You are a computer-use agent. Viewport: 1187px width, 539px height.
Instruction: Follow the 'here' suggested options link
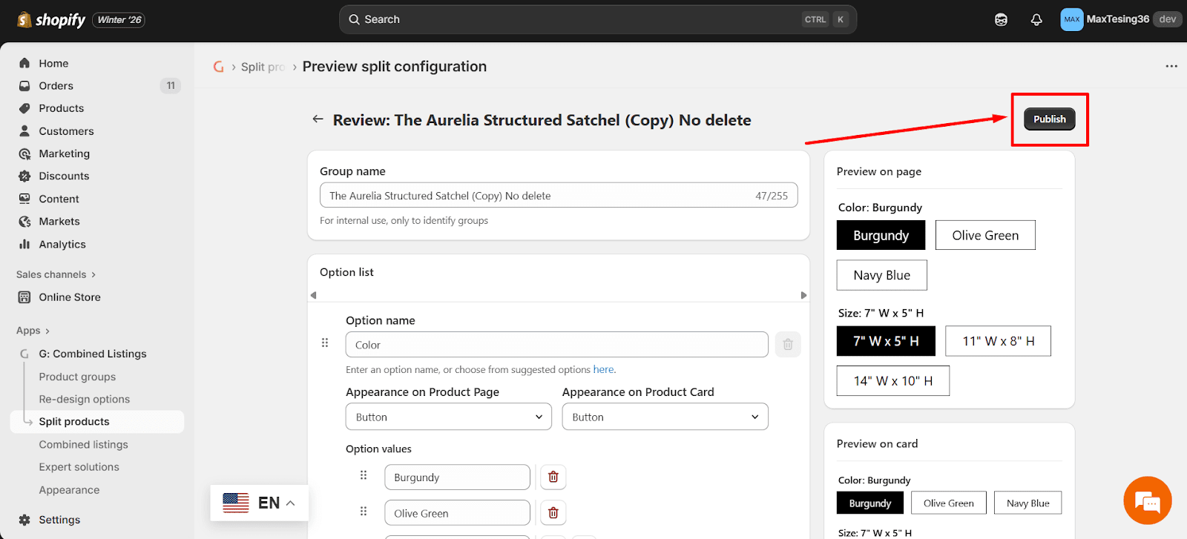603,369
